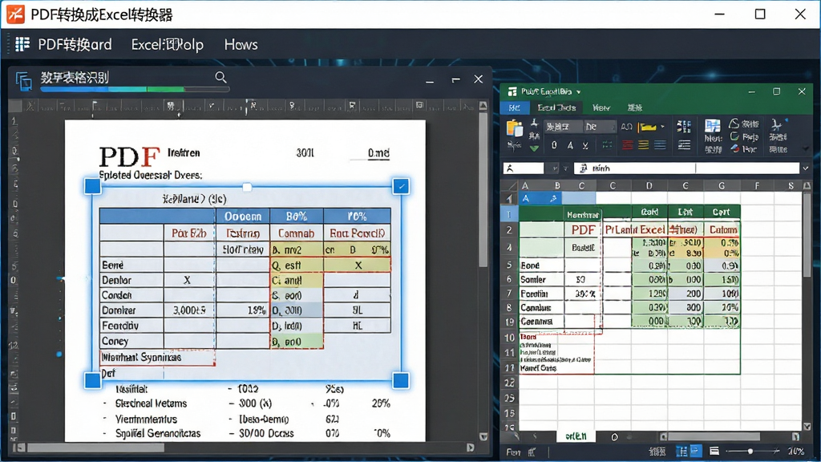This screenshot has height=462, width=821.
Task: Switch to the Excel Thds ribbon tab
Action: tap(556, 108)
